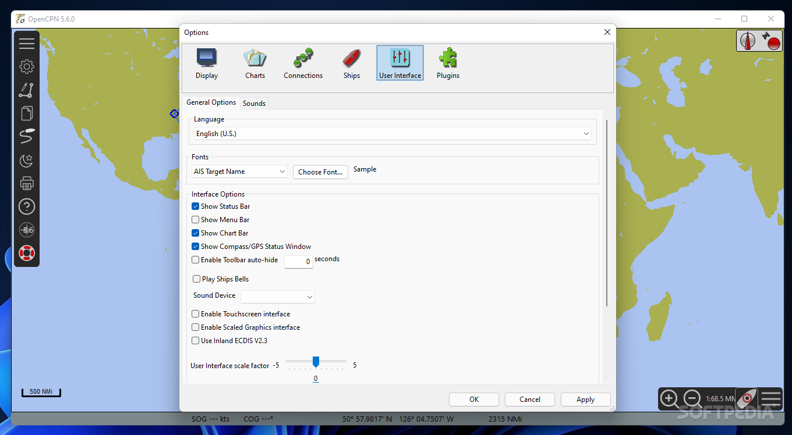
Task: Open the About help question mark icon
Action: pos(27,206)
